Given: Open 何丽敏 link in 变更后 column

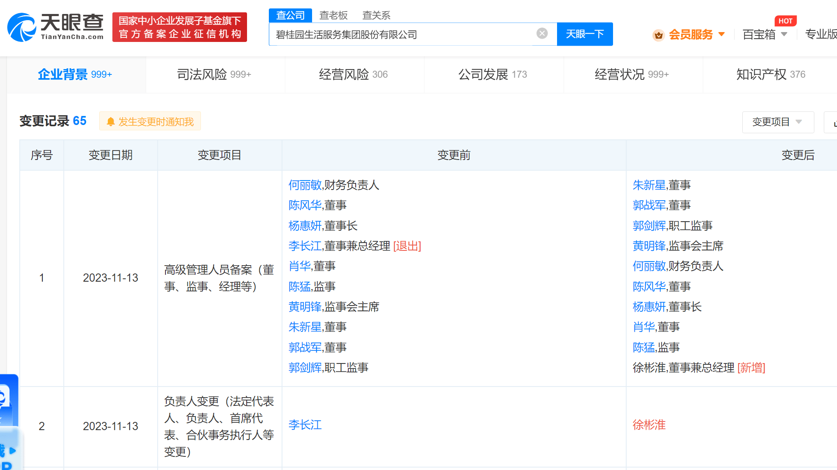Looking at the screenshot, I should click(x=649, y=266).
